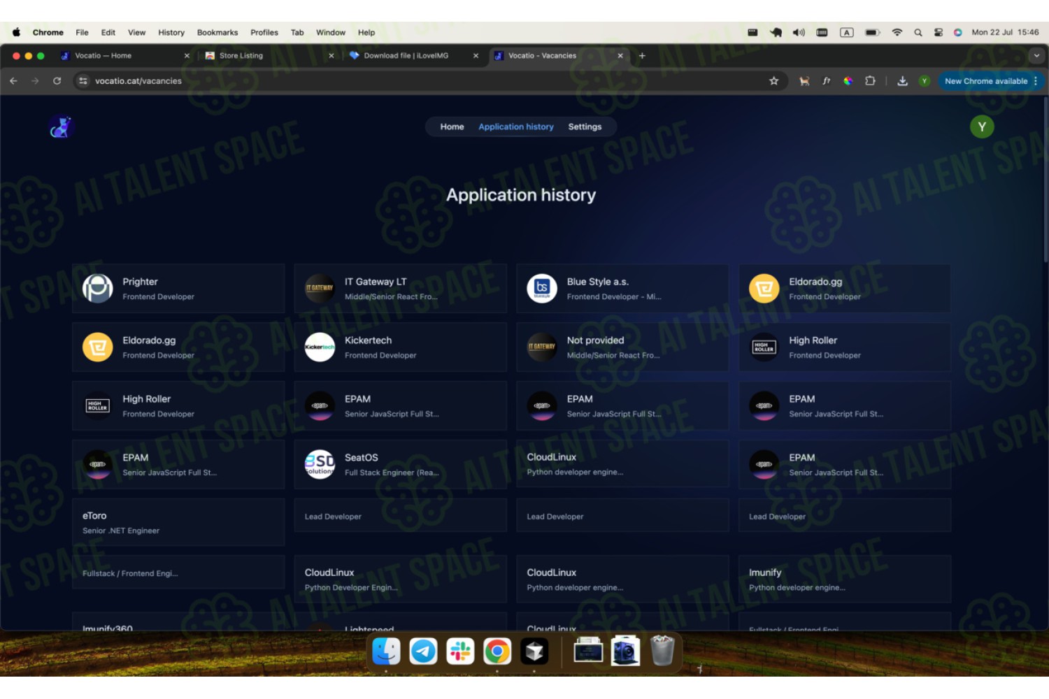Open the eToro Senior .NET Engineer card

178,522
